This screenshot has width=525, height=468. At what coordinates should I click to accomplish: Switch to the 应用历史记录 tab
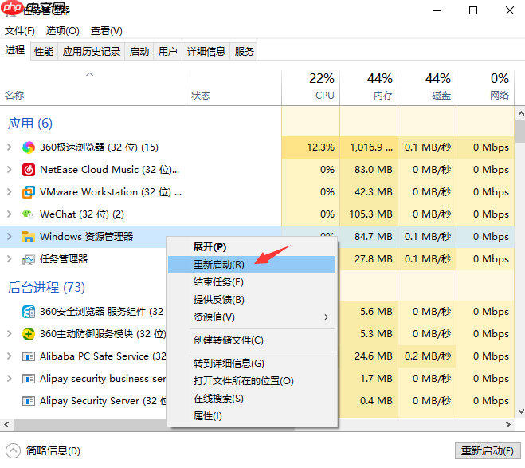point(92,52)
